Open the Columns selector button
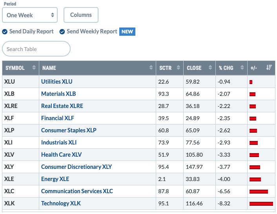Viewport: 277px width, 214px height. (81, 15)
